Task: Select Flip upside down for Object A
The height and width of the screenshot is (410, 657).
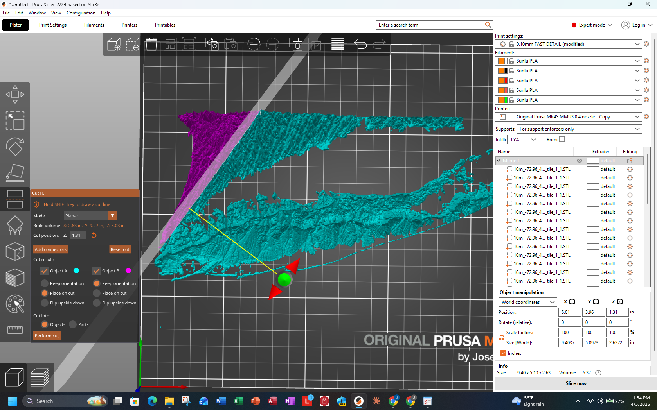Action: (45, 303)
